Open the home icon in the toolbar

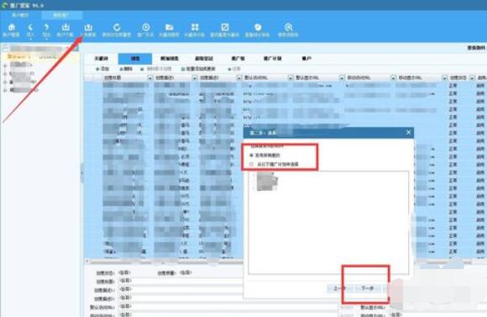point(12,28)
